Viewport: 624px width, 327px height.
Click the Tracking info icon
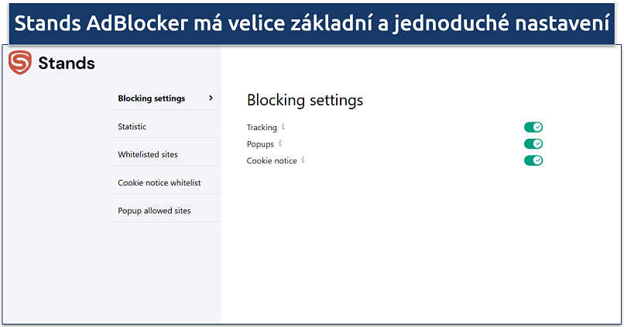284,126
